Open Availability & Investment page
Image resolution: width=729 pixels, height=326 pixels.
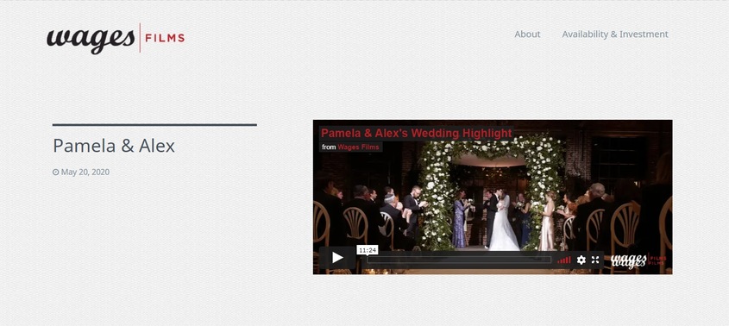(614, 34)
